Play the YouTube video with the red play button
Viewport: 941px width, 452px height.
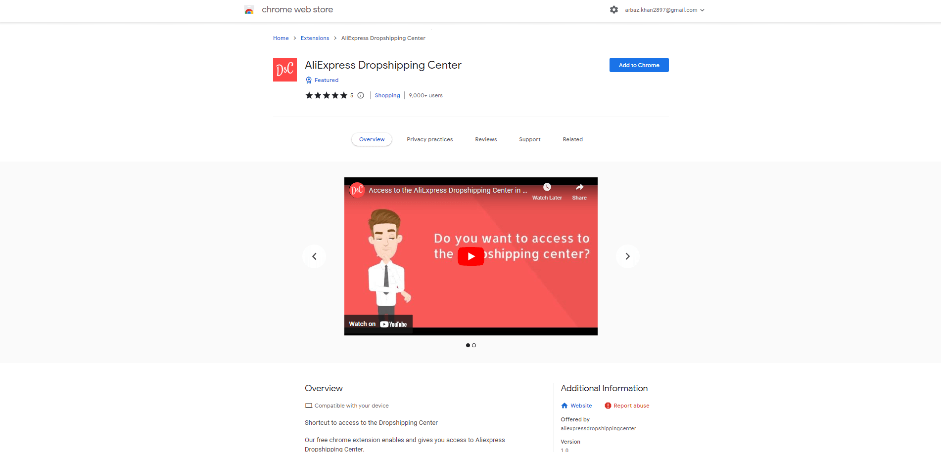(x=471, y=256)
